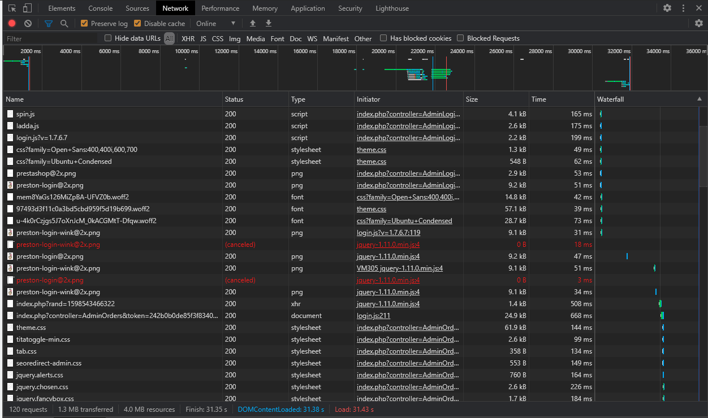Clear the network log
The image size is (708, 418).
click(28, 24)
